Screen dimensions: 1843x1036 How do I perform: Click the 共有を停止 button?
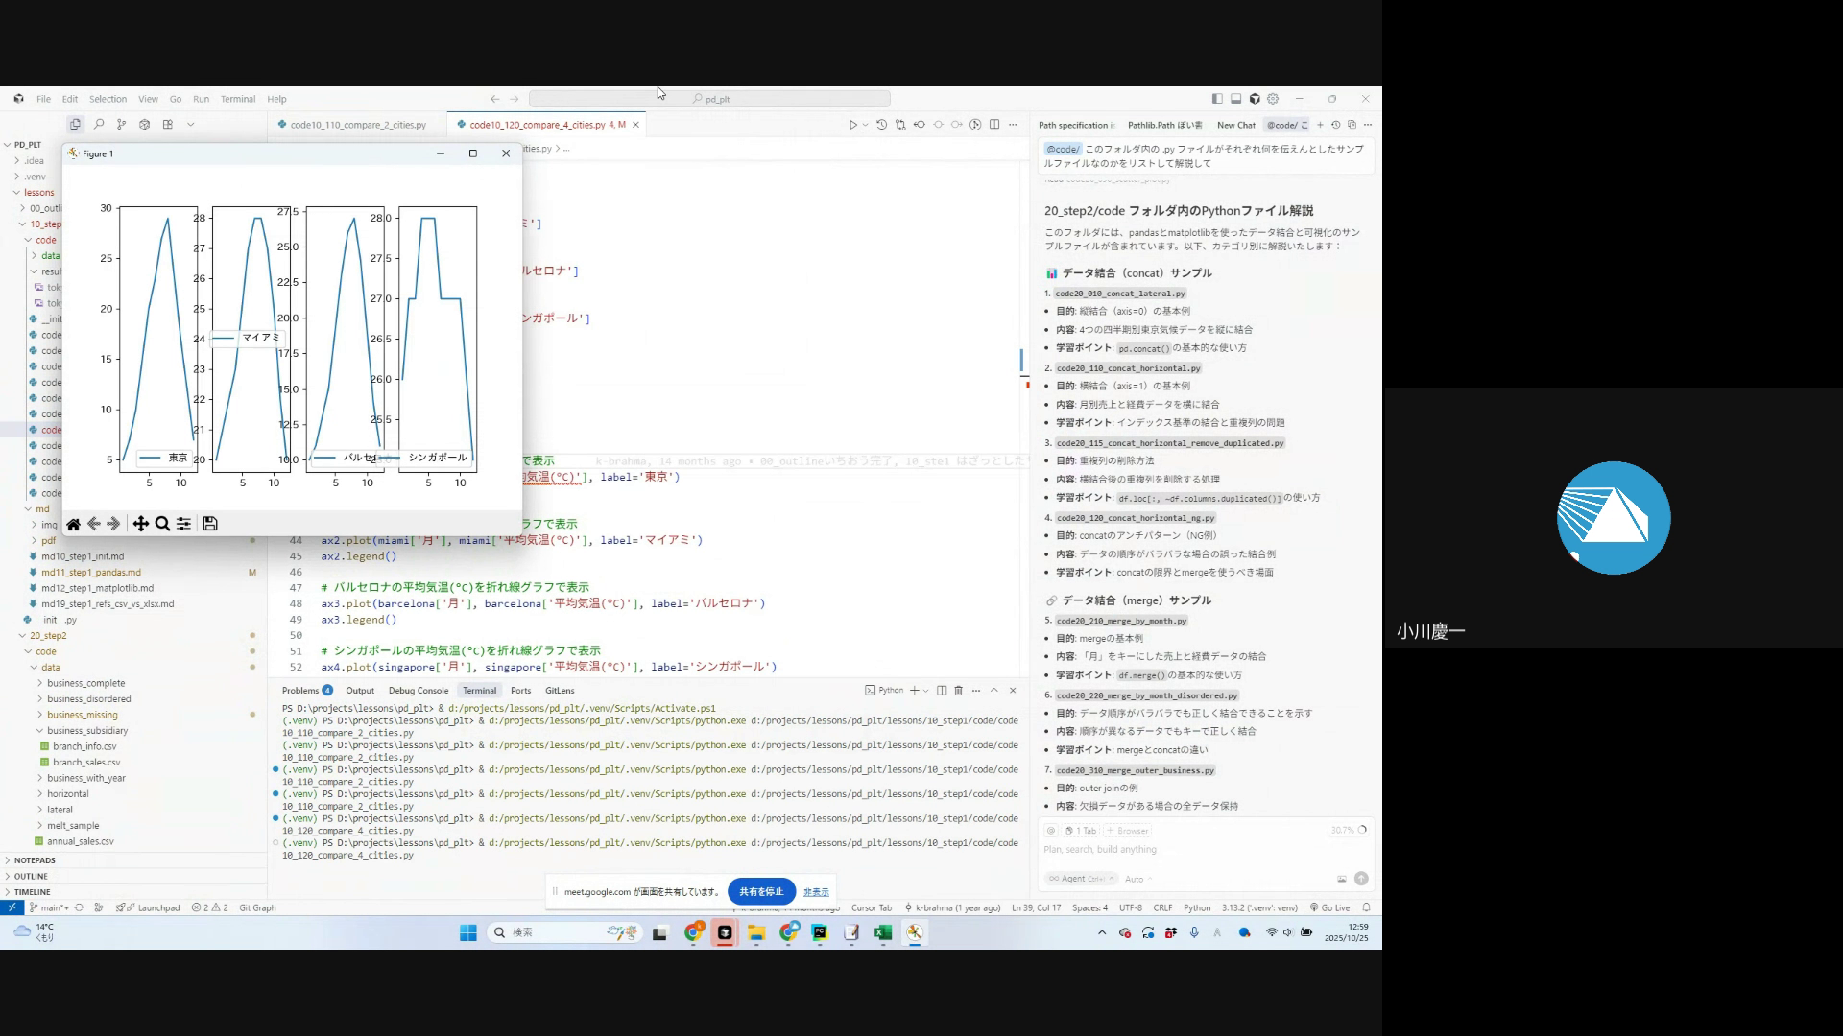point(761,892)
